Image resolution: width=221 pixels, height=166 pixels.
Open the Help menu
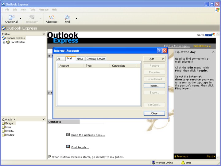(x=54, y=9)
